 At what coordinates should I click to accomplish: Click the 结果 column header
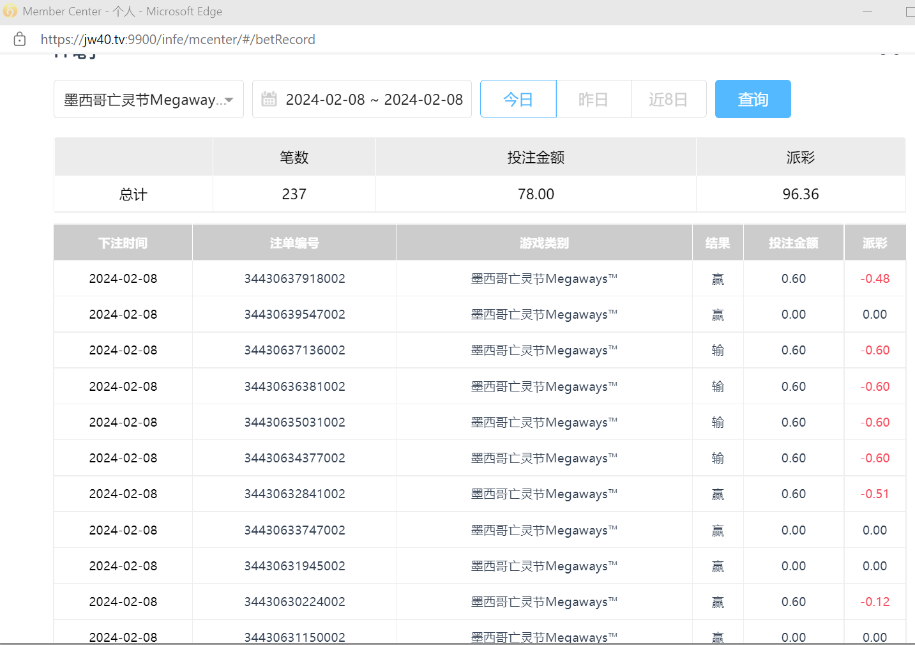click(718, 243)
